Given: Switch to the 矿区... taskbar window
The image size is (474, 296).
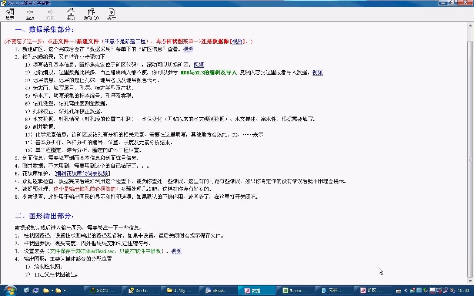Looking at the screenshot, I should coord(372,290).
